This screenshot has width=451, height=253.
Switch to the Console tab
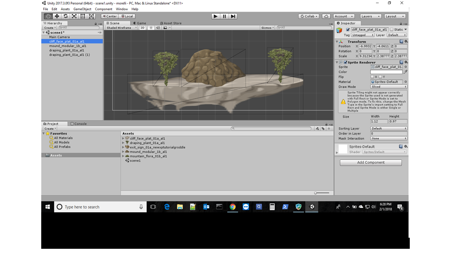pyautogui.click(x=78, y=124)
